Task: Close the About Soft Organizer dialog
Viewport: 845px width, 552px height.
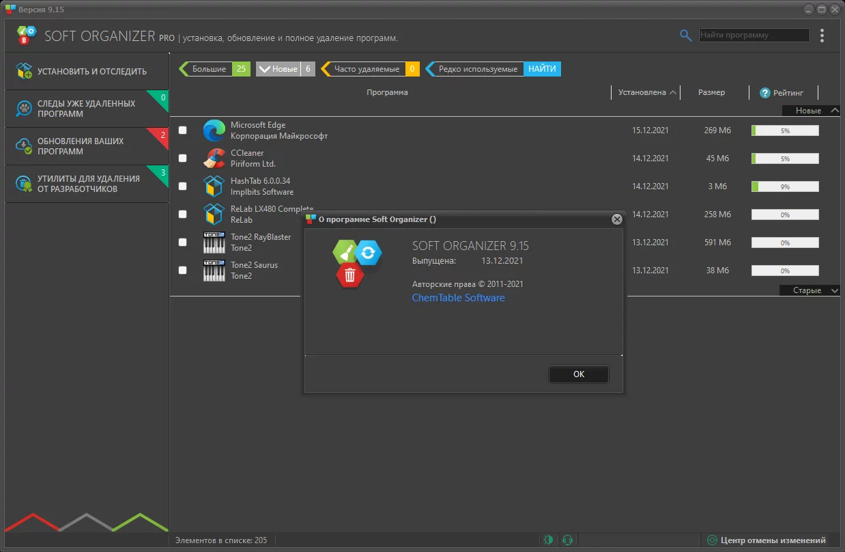Action: pos(617,219)
